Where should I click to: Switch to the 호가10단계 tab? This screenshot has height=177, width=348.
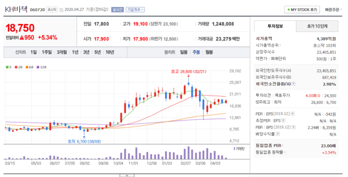tap(317, 26)
